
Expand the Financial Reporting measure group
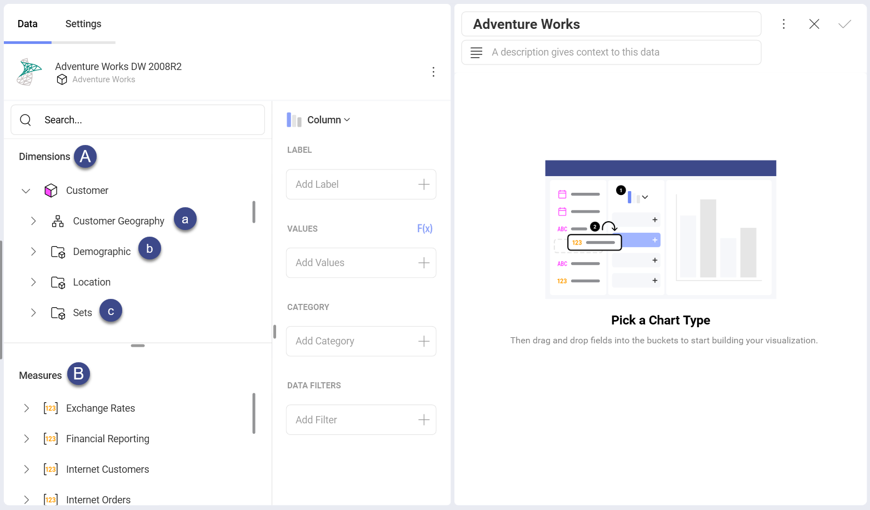[26, 439]
